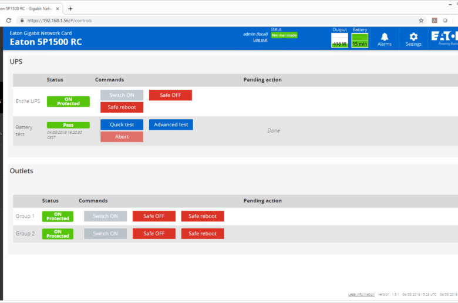The width and height of the screenshot is (458, 303).
Task: Reload the page with the refresh icon
Action: click(9, 21)
